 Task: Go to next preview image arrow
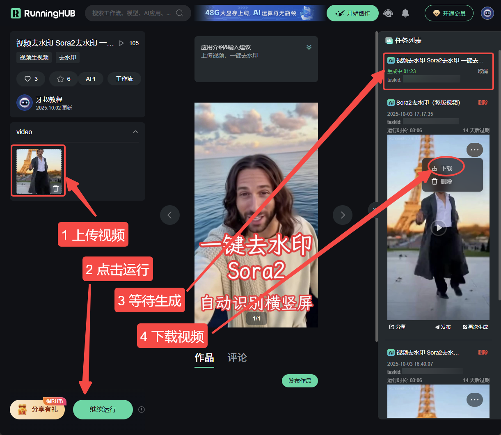pos(343,215)
